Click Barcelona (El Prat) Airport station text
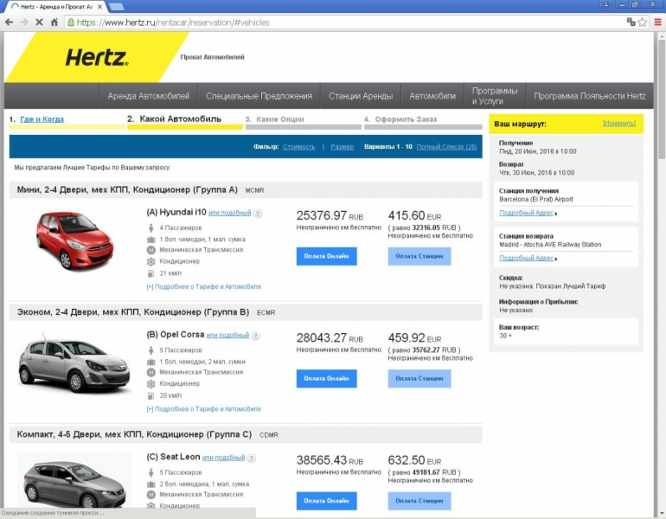666x519 pixels. 536,199
